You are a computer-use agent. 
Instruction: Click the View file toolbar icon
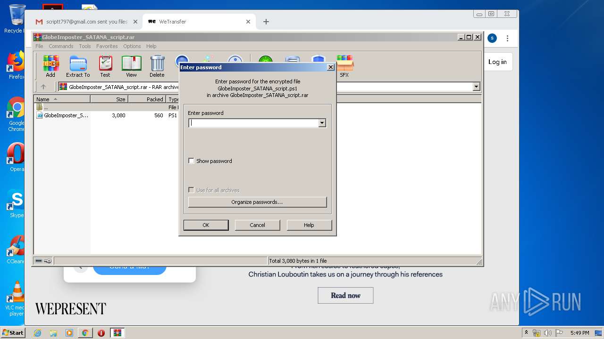131,66
